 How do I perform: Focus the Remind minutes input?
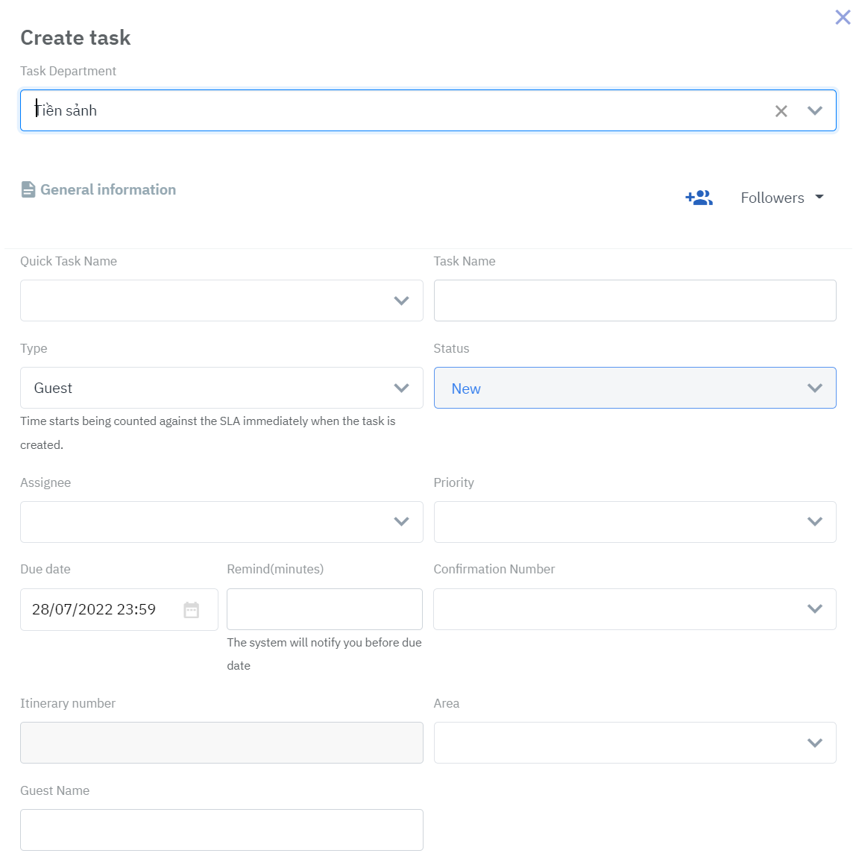pyautogui.click(x=324, y=609)
